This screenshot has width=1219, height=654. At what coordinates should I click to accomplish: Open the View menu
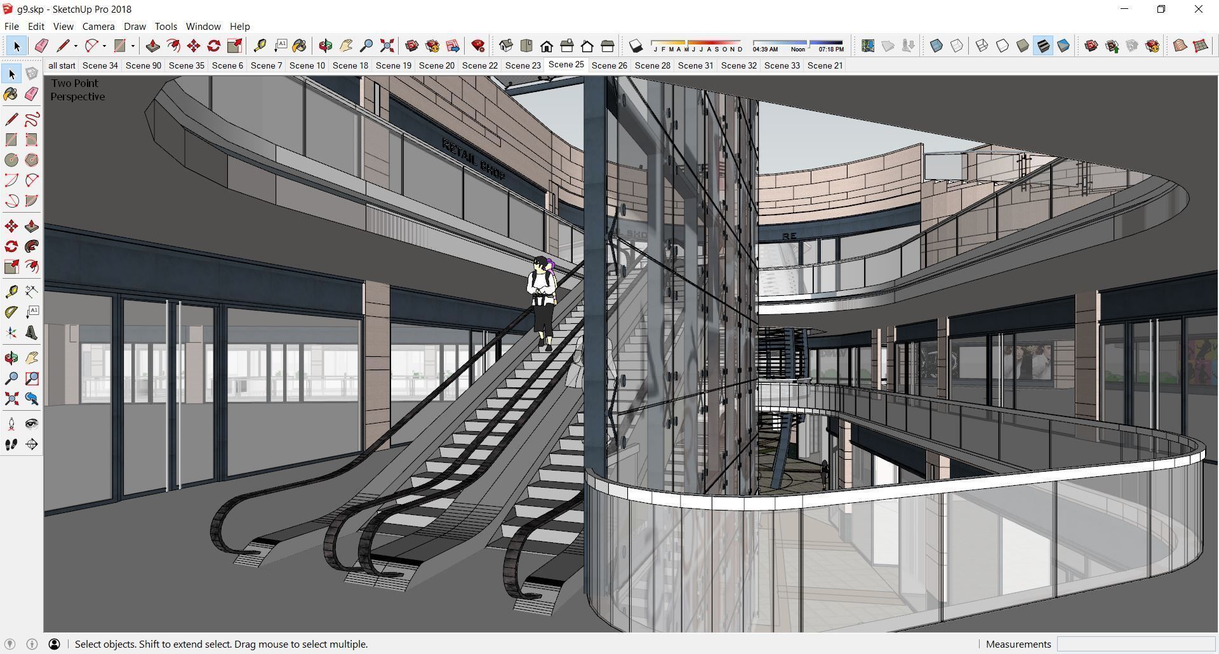(63, 27)
